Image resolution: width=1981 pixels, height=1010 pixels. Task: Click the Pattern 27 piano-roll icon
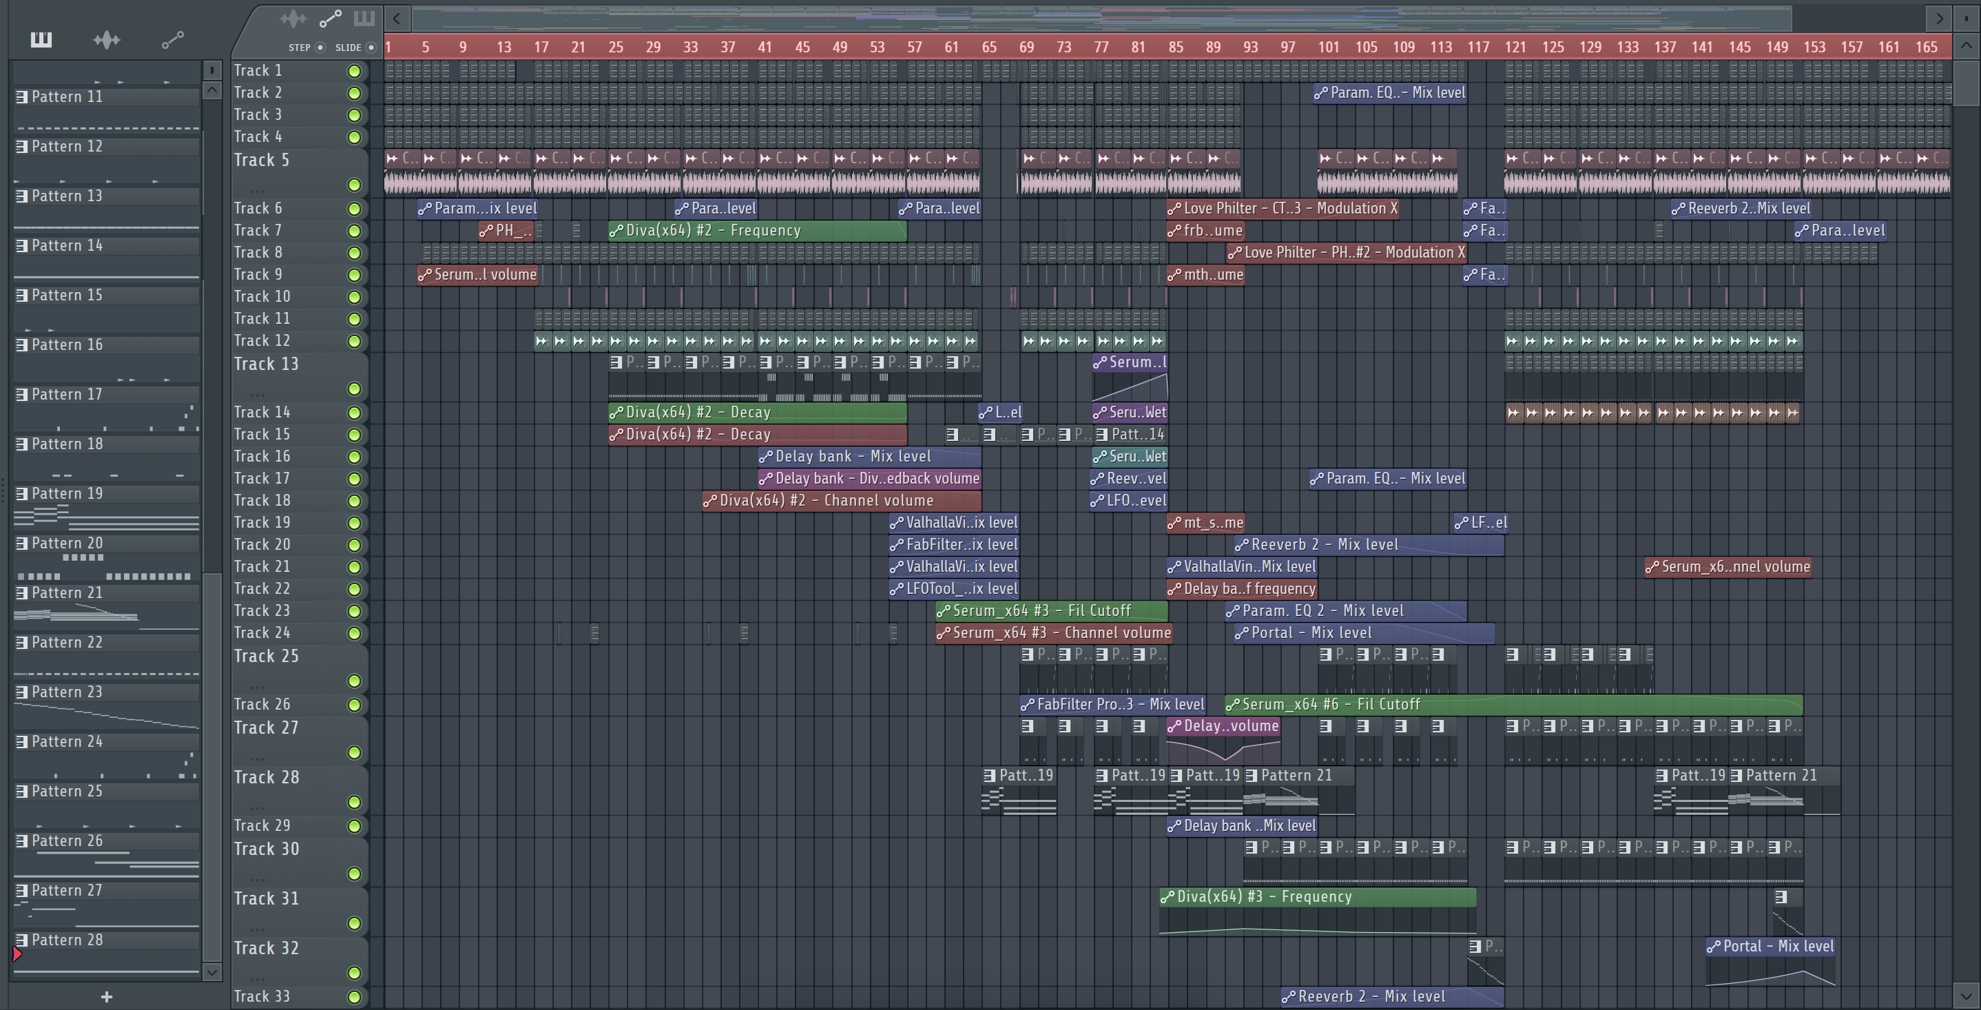[x=22, y=891]
